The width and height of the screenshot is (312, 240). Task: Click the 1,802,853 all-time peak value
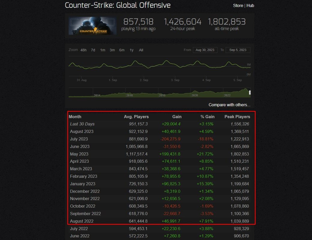(x=226, y=22)
